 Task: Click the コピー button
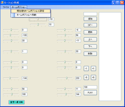90,25
